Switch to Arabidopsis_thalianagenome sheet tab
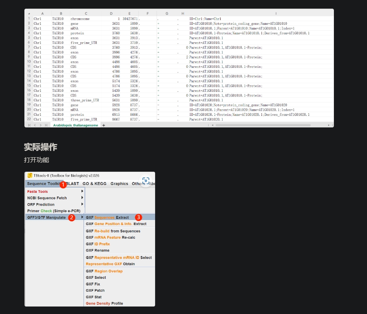The image size is (367, 314). click(x=76, y=125)
